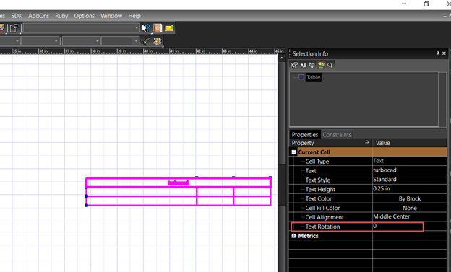Image resolution: width=451 pixels, height=272 pixels.
Task: Click the context help cursor icon
Action: [x=145, y=28]
